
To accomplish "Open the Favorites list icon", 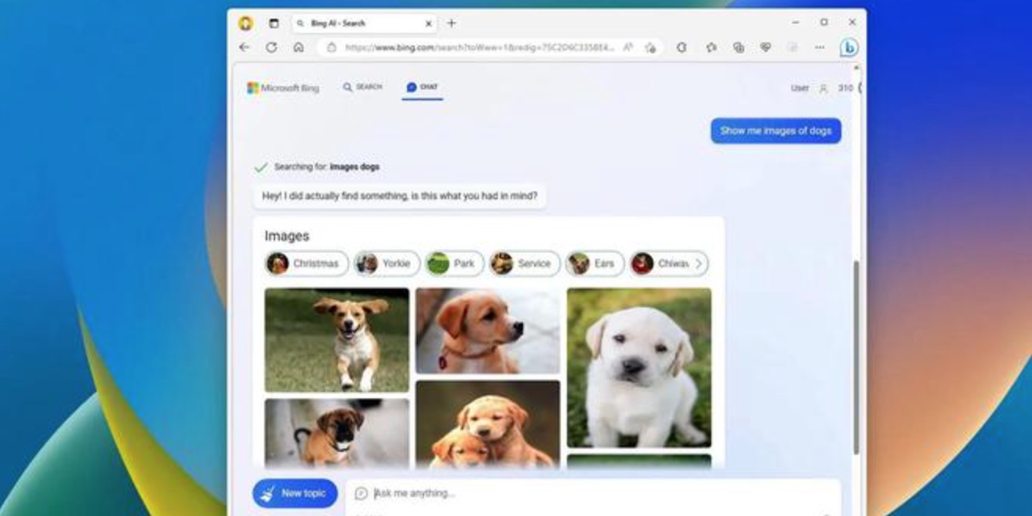I will point(711,48).
